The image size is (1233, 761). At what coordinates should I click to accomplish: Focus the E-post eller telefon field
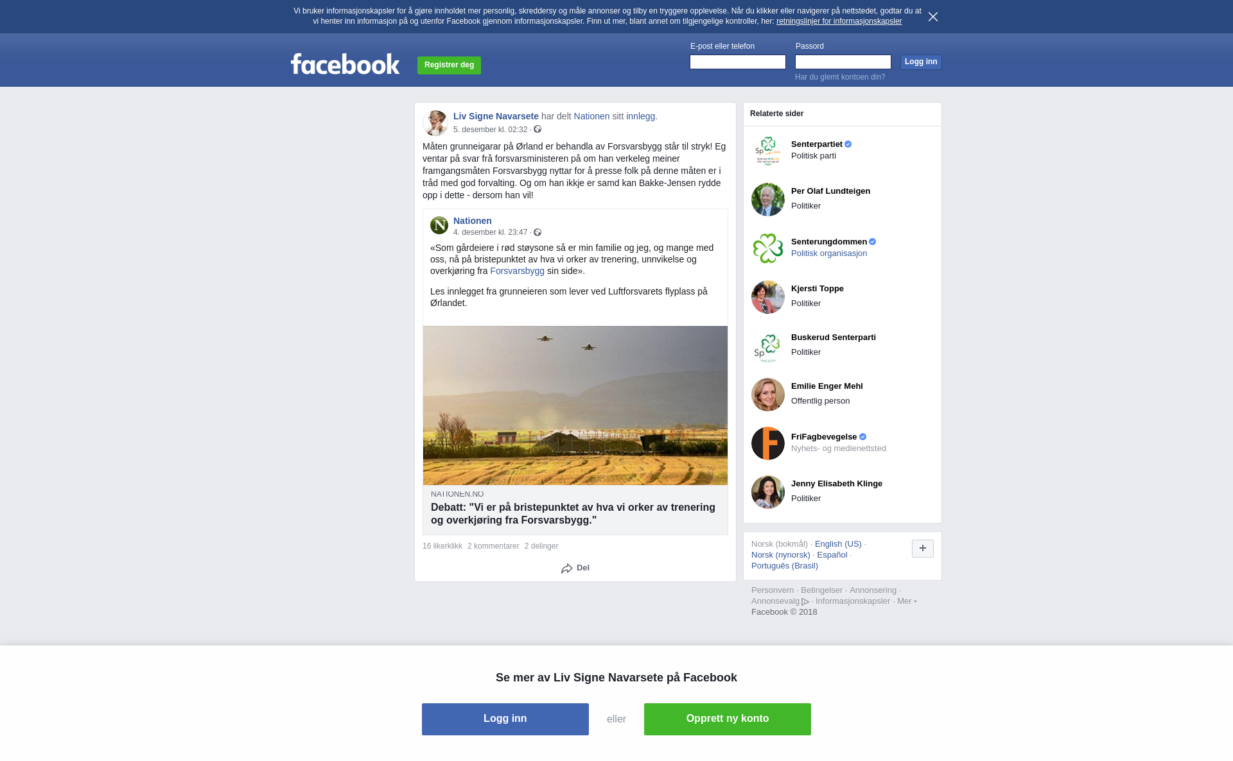click(x=738, y=62)
